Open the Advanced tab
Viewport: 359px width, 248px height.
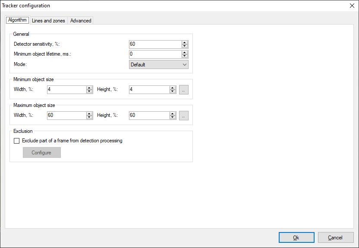[81, 21]
